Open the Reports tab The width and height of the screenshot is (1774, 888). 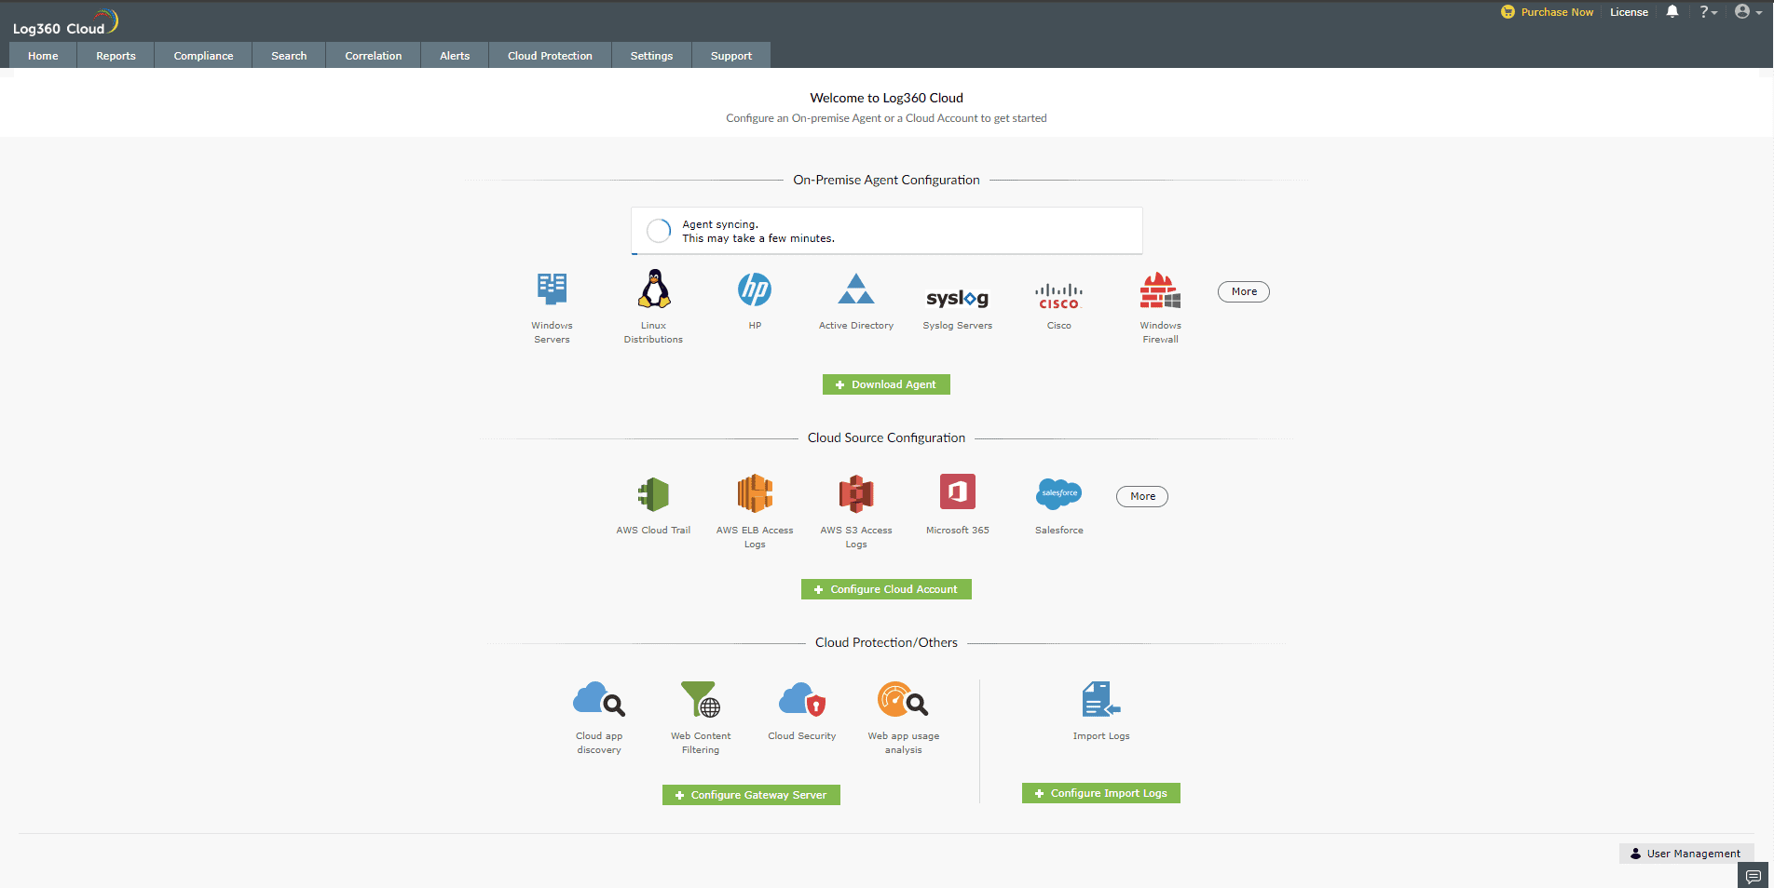pyautogui.click(x=116, y=56)
